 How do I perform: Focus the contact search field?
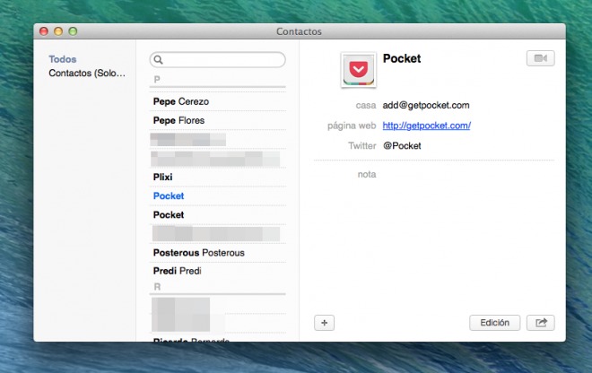tap(217, 60)
